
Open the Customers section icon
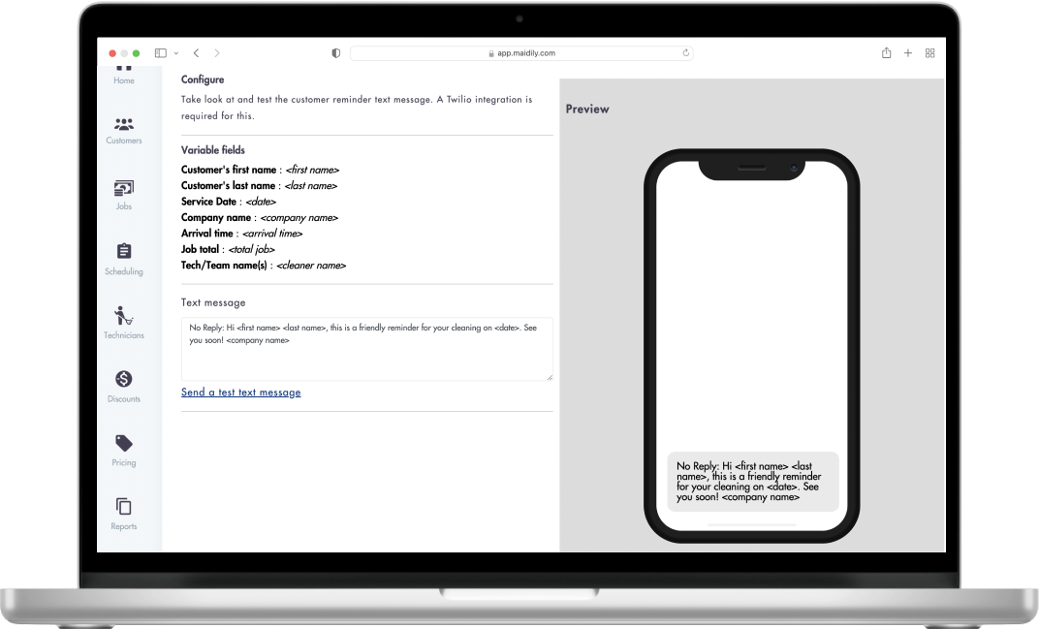click(124, 125)
